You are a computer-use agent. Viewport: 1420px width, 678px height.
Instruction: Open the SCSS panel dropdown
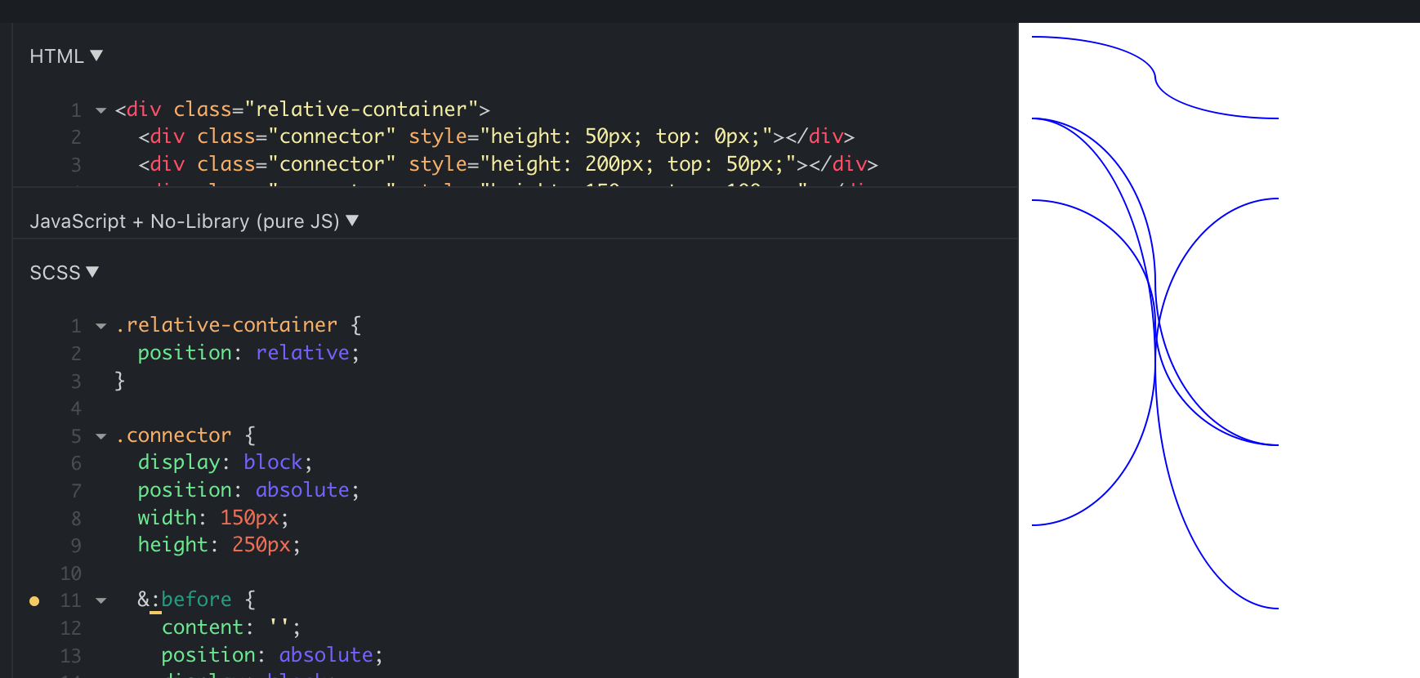[x=64, y=273]
